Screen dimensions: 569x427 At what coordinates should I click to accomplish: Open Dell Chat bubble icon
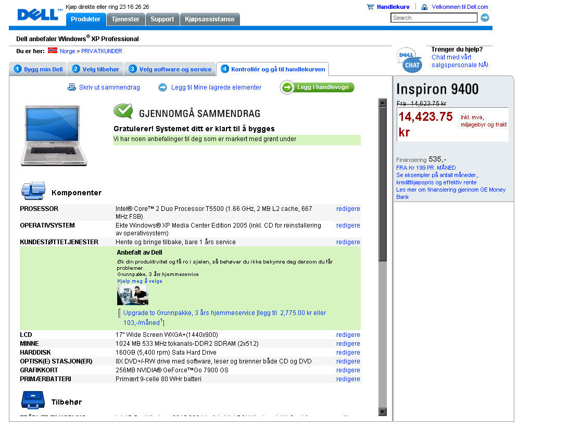[x=410, y=60]
